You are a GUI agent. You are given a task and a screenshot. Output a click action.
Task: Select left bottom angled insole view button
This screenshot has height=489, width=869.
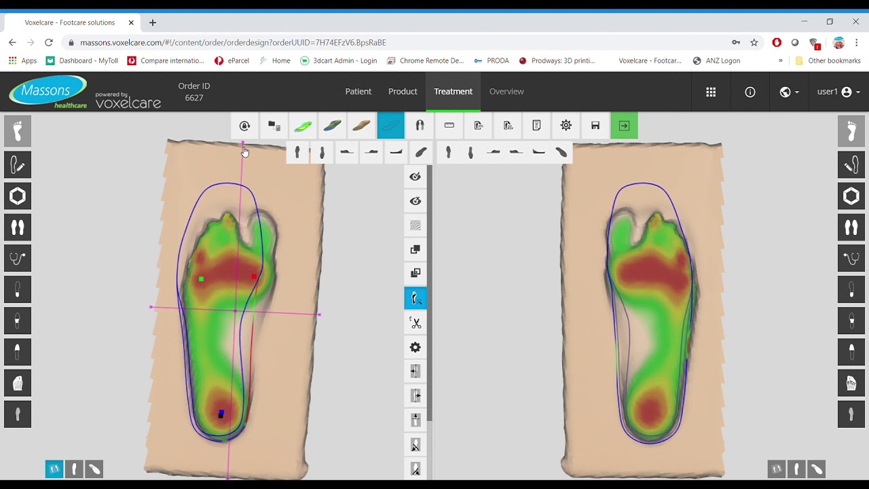coord(94,469)
